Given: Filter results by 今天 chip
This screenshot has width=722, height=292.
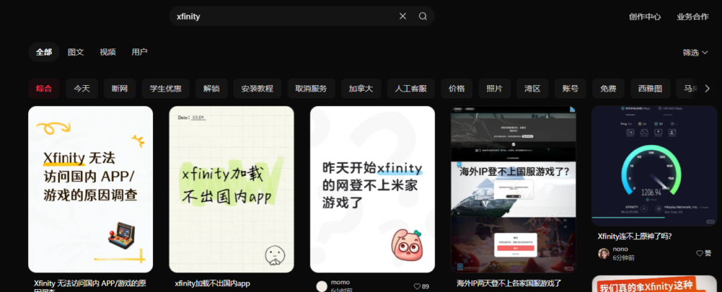Looking at the screenshot, I should coord(82,89).
